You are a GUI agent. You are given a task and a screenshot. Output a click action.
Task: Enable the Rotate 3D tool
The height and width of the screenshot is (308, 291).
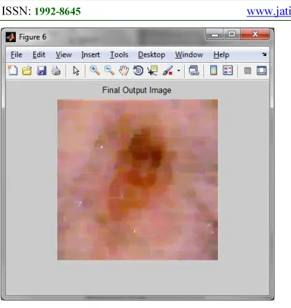[x=138, y=70]
